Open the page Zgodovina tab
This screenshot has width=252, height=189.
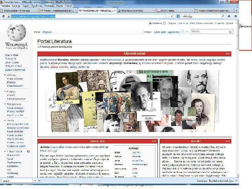[x=174, y=32]
